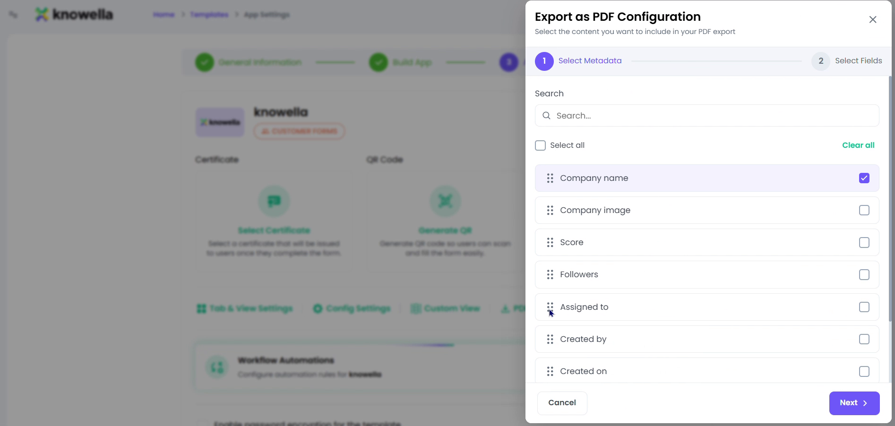
Task: Click the Created on row label
Action: 583,371
